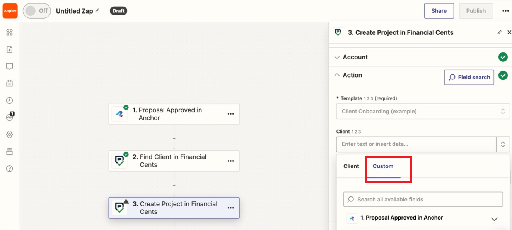The image size is (512, 230).
Task: Click the Publish button
Action: click(476, 11)
